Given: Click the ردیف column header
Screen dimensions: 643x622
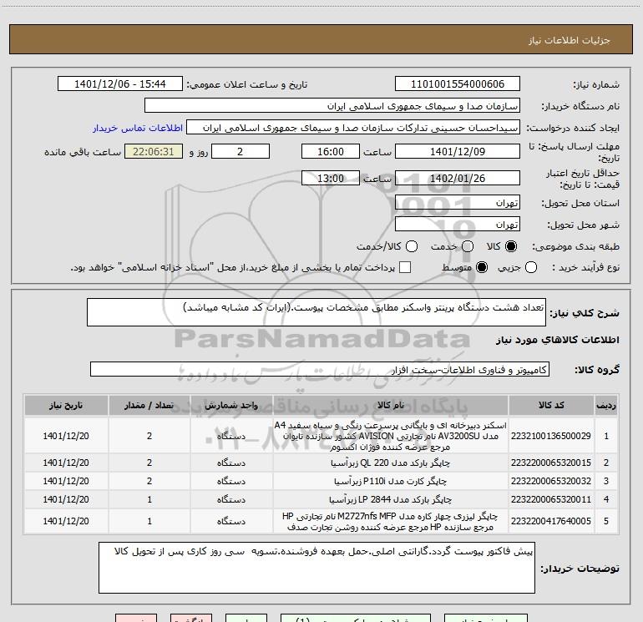Looking at the screenshot, I should [606, 406].
